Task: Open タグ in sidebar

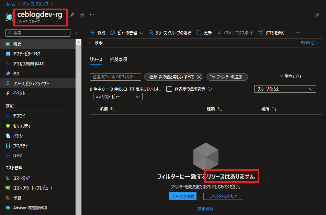Action: point(38,73)
